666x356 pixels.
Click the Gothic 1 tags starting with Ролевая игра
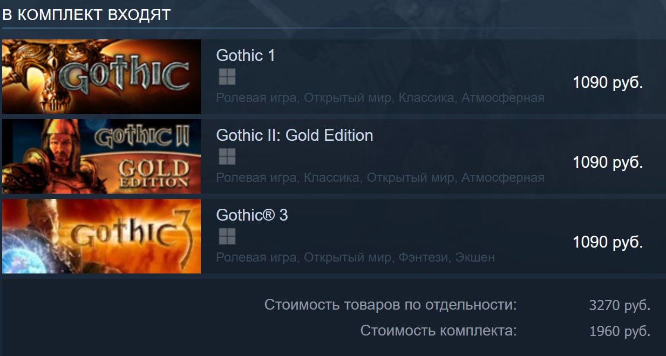tap(380, 98)
